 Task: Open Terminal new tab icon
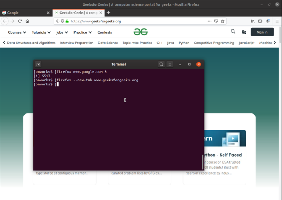38,64
